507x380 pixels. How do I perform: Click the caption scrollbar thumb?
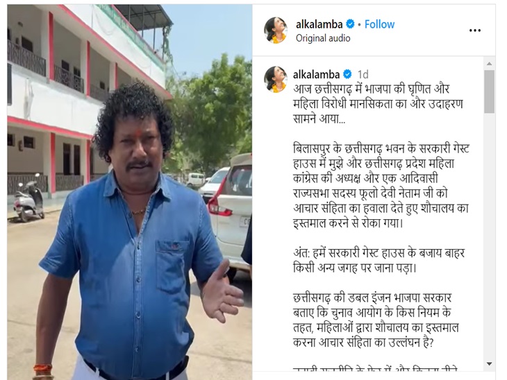489,92
